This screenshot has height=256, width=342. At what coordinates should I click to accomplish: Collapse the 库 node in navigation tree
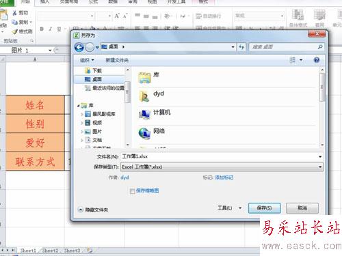[x=79, y=106]
